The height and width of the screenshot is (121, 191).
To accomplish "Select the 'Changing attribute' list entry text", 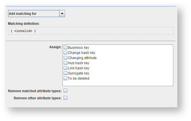I will [82, 58].
